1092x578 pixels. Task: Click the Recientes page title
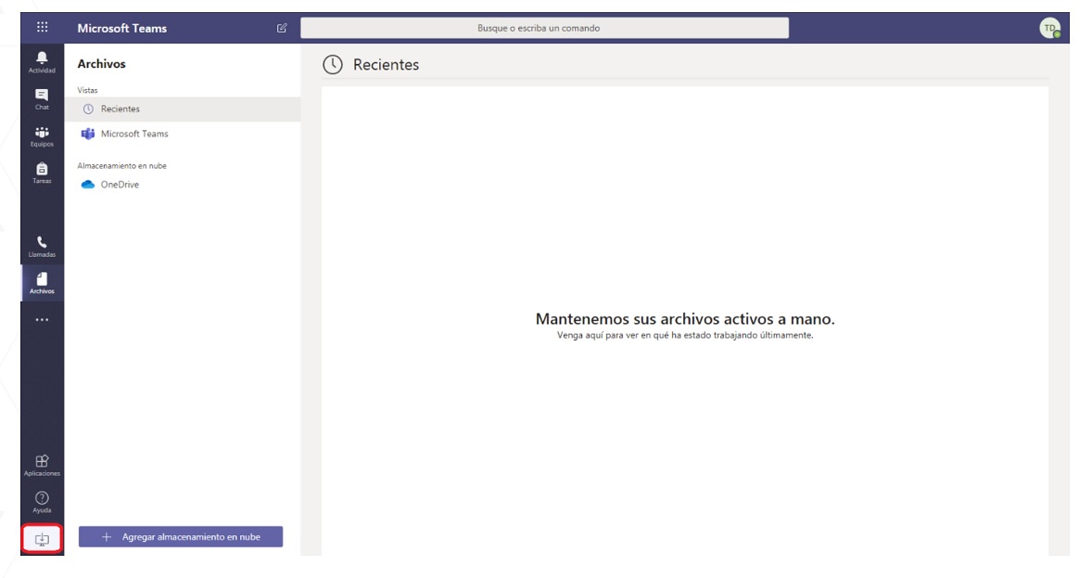[386, 65]
